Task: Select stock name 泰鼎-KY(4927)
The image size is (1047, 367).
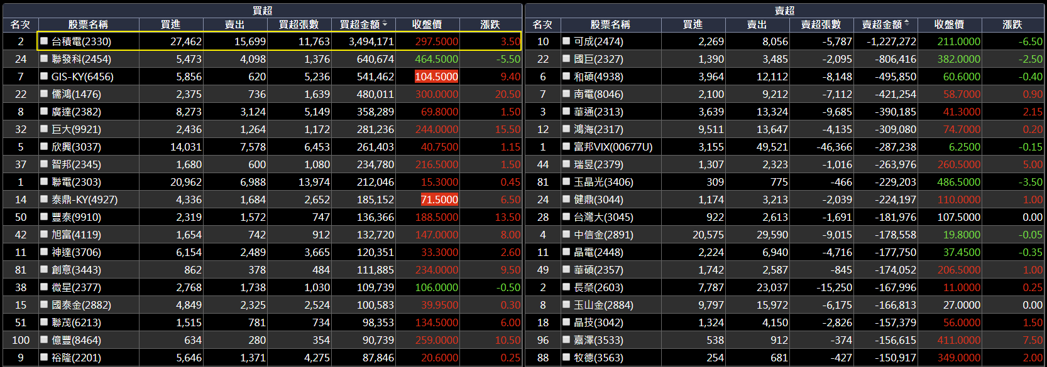Action: tap(84, 199)
